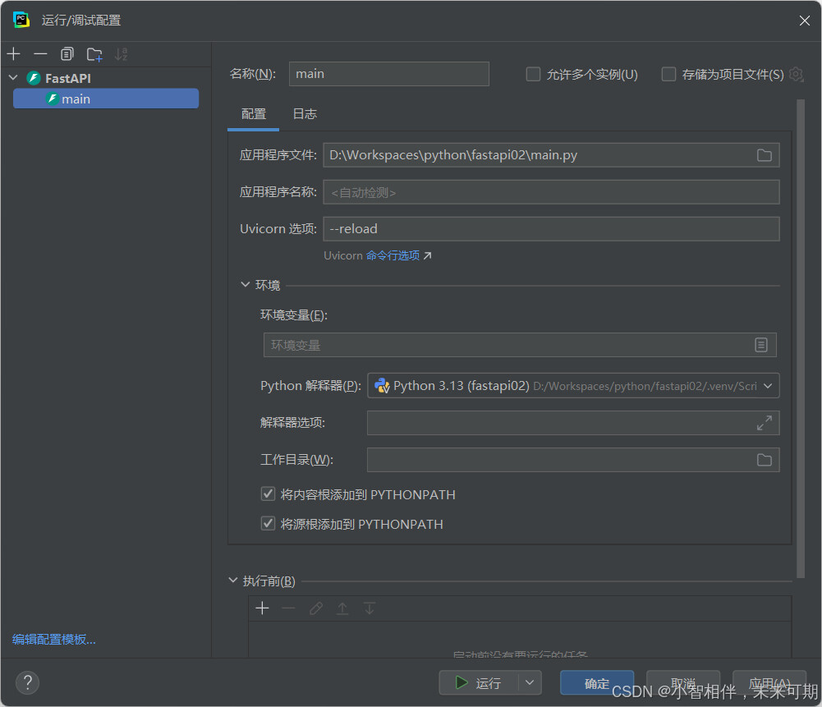Create a new configuration folder
Image resolution: width=822 pixels, height=707 pixels.
[94, 54]
